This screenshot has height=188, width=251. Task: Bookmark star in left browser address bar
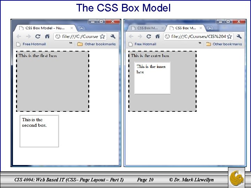click(102, 37)
